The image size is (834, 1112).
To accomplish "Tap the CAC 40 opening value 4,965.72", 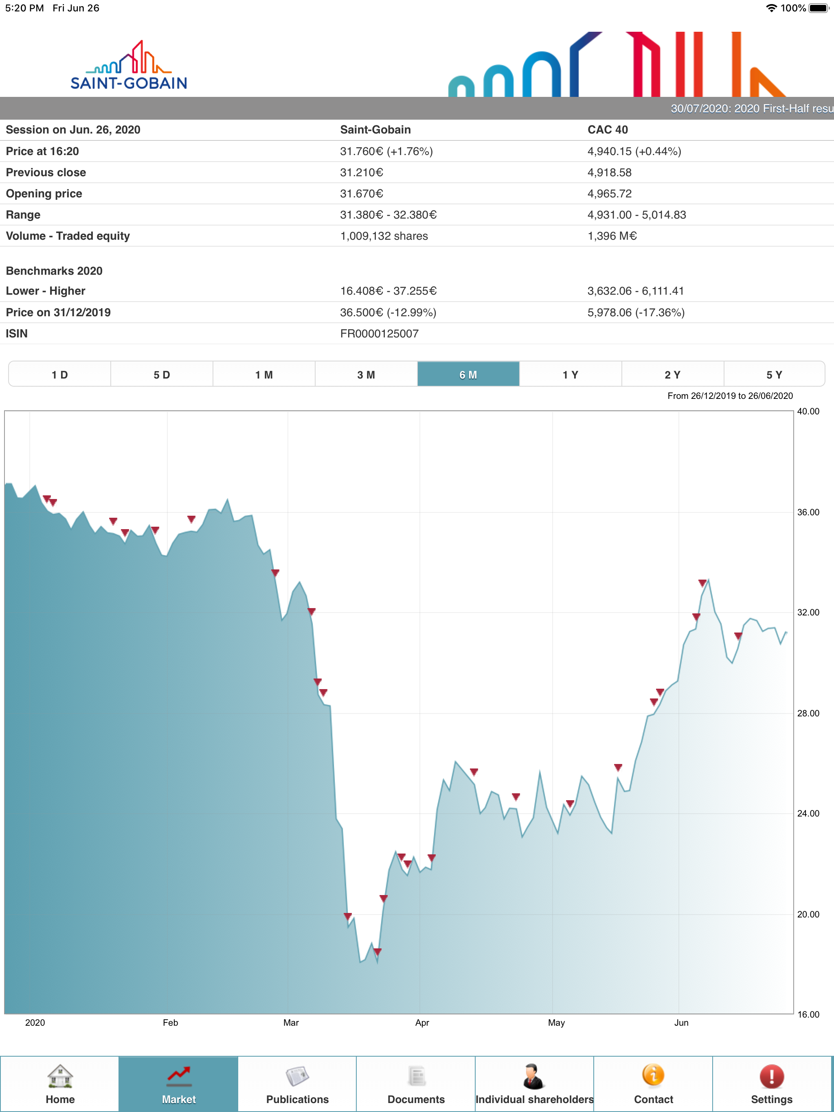I will [610, 194].
